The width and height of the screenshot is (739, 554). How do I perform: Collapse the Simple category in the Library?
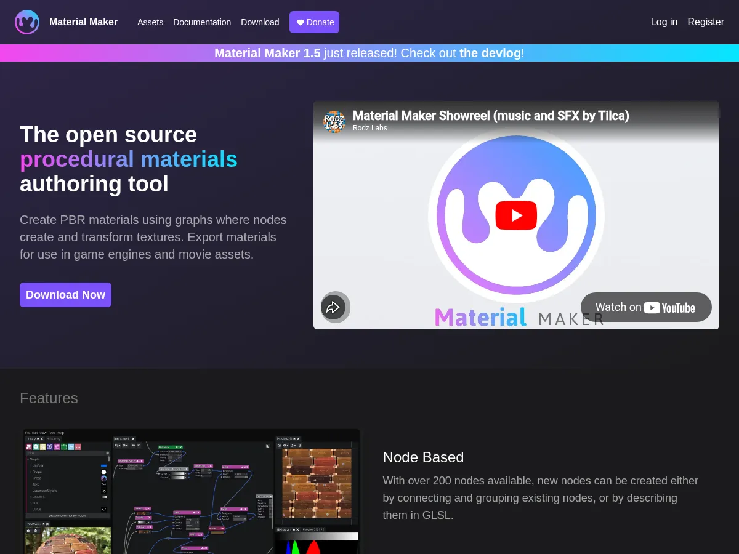(29, 459)
